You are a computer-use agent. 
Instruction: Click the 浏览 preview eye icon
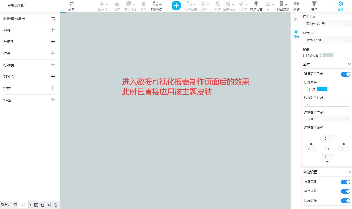(296, 4)
